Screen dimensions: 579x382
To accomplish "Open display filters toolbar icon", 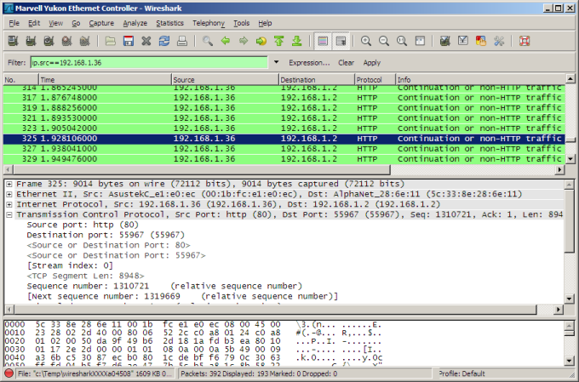I will click(x=463, y=41).
